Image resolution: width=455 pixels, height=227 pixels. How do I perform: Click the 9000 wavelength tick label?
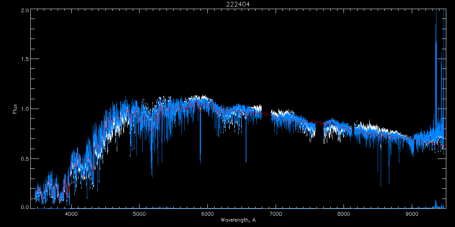pos(412,214)
